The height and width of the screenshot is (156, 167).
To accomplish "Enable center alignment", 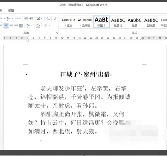I will click(6, 26).
